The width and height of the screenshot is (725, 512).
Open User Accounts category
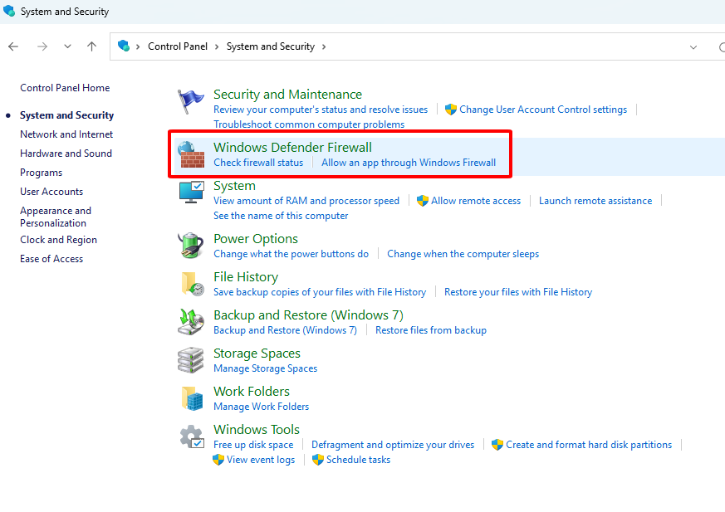tap(51, 192)
